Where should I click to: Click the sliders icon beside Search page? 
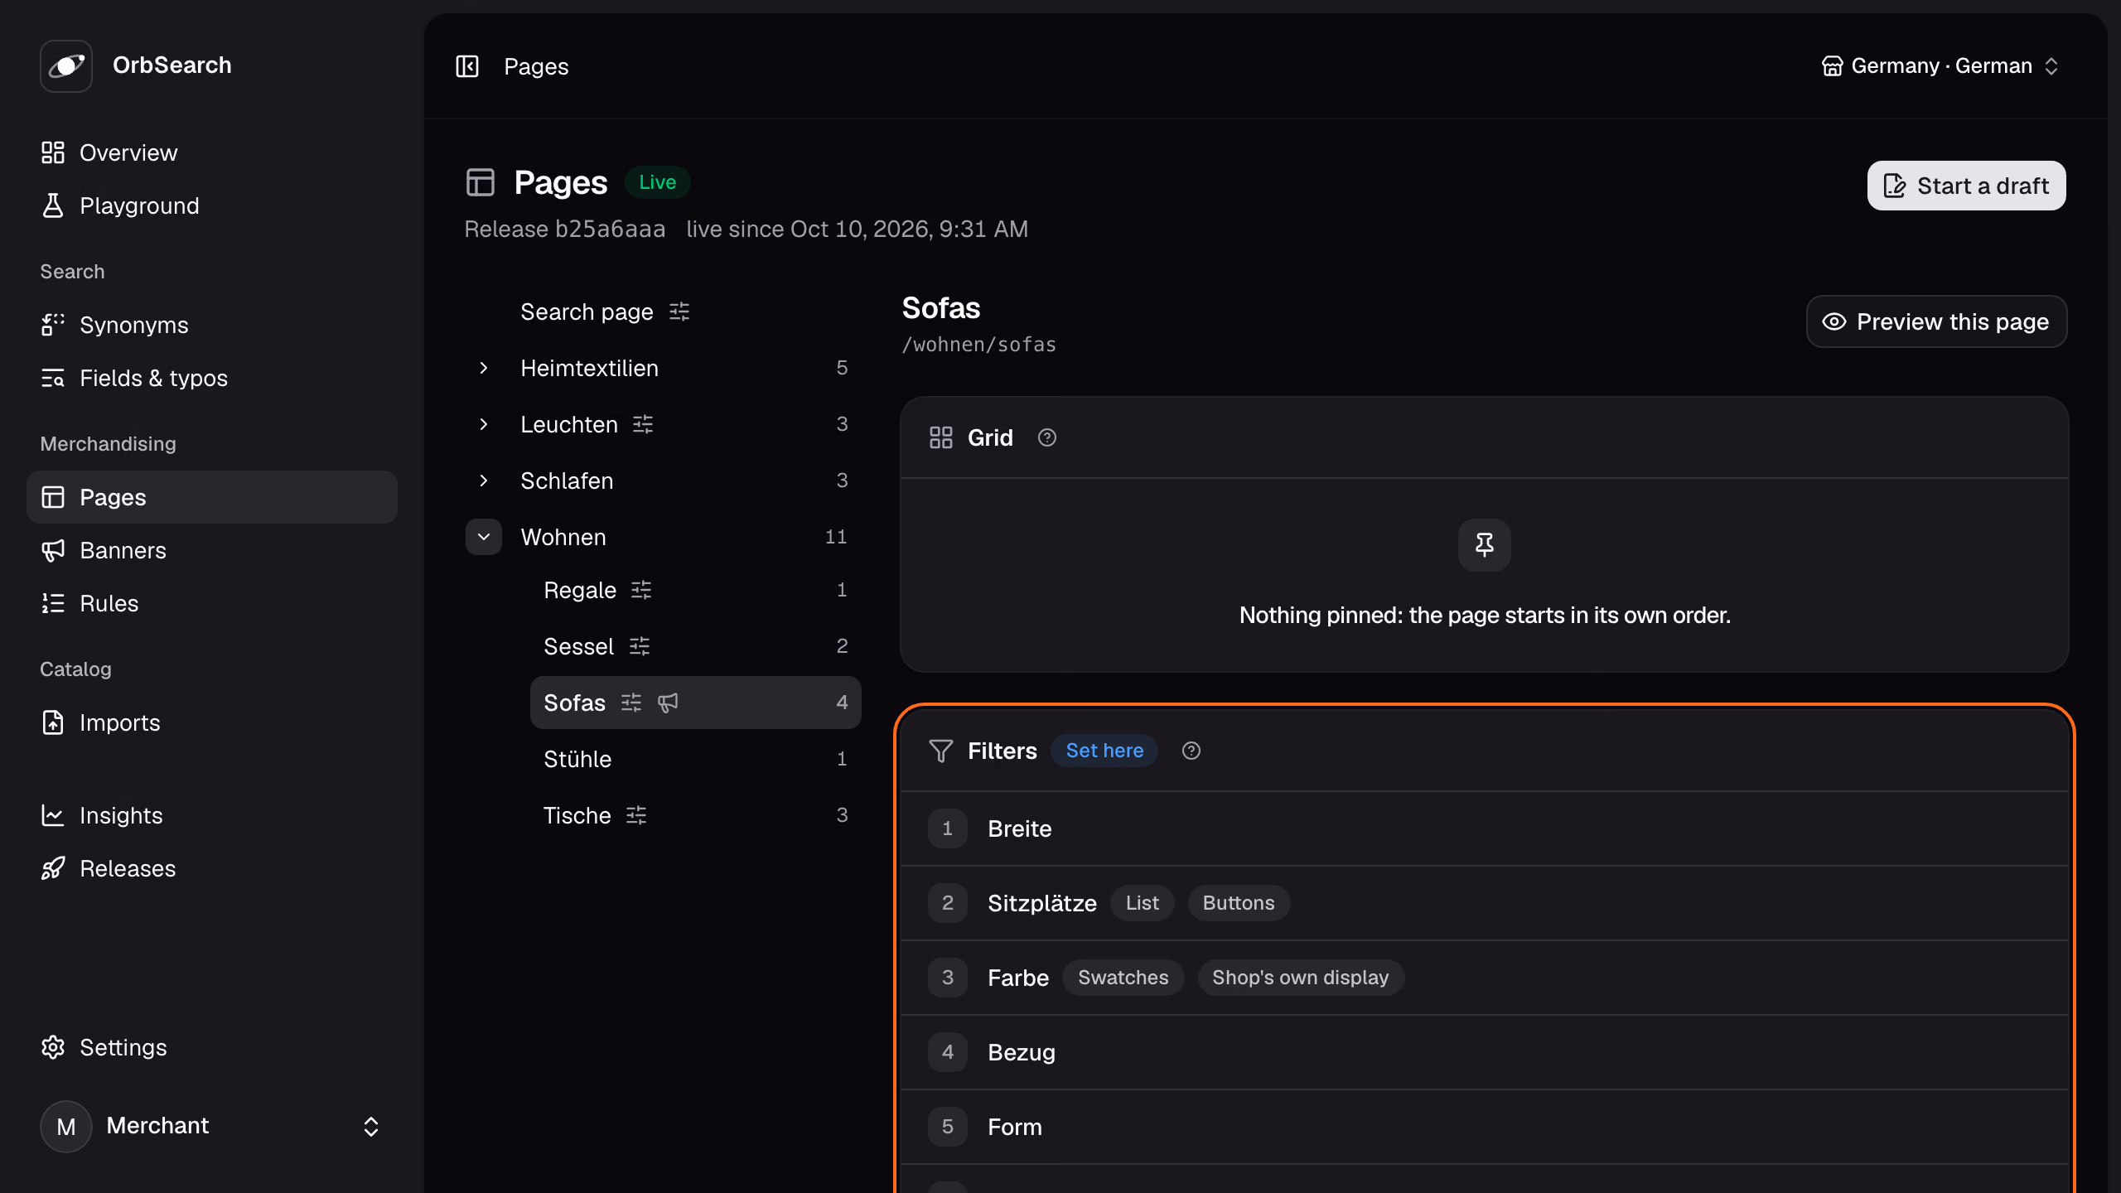point(679,312)
